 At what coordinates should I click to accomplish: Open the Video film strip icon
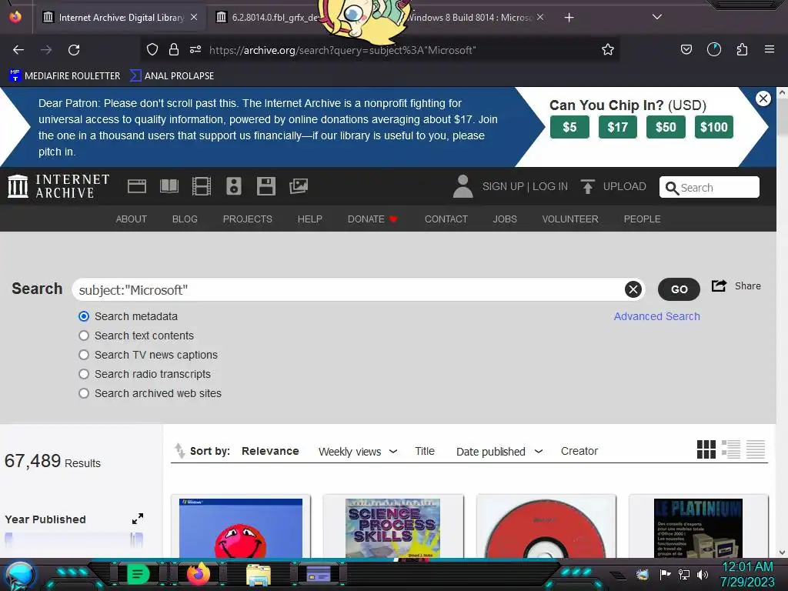coord(202,186)
